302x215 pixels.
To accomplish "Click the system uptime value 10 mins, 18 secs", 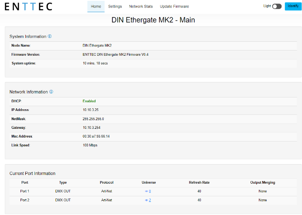I will (x=95, y=63).
